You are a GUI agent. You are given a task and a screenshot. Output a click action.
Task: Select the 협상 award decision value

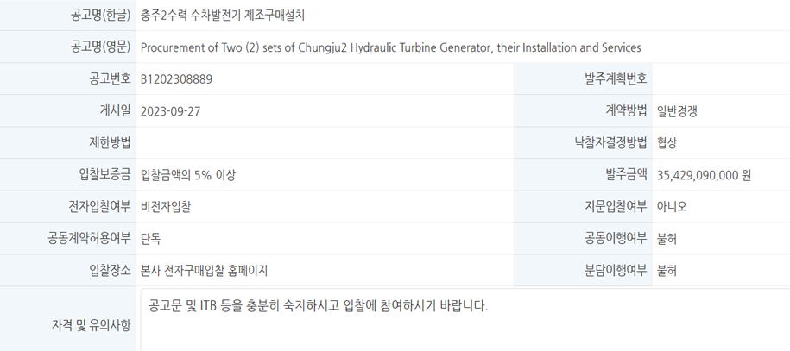(667, 143)
